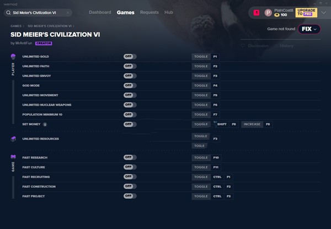Click Sid Meier's Civilization VI breadcrumb
This screenshot has height=229, width=331.
pyautogui.click(x=50, y=26)
